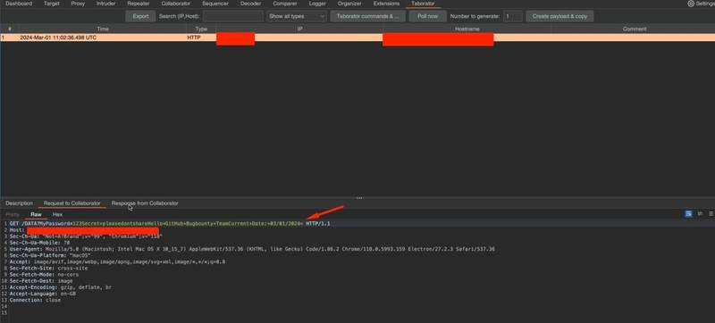Sort by the # column header
Screen dimensions: 715x323
tap(10, 29)
